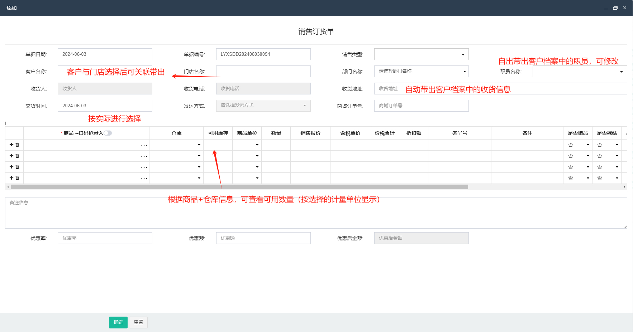Image resolution: width=633 pixels, height=332 pixels.
Task: Click the plus icon in fourth product row
Action: pos(11,178)
